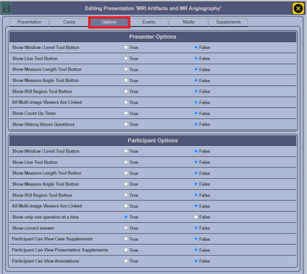Enable Show History Above Questions True

(x=126, y=125)
